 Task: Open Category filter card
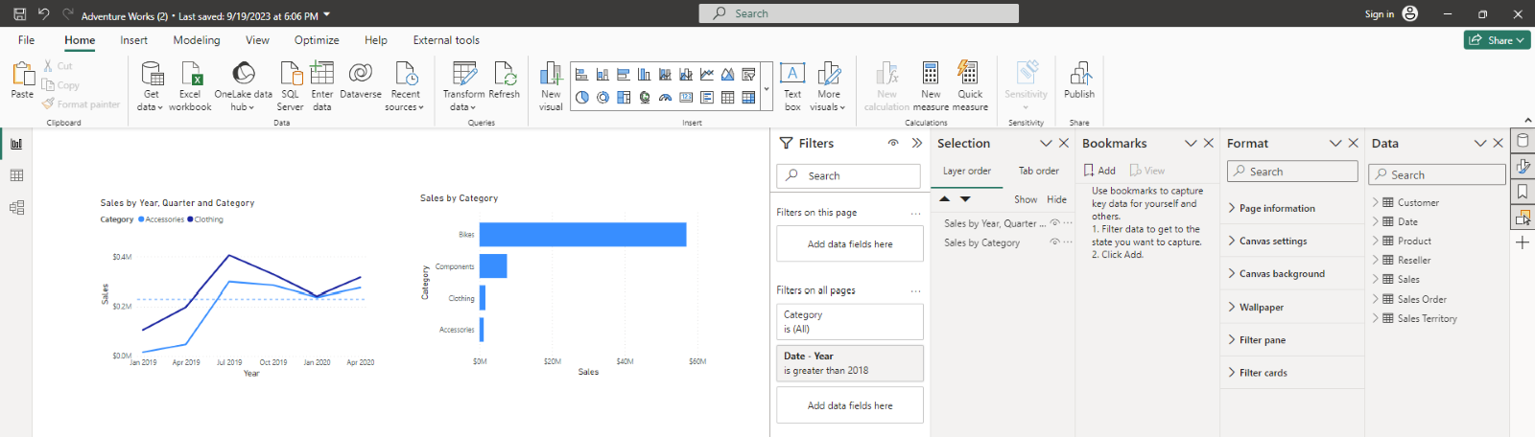pyautogui.click(x=850, y=322)
